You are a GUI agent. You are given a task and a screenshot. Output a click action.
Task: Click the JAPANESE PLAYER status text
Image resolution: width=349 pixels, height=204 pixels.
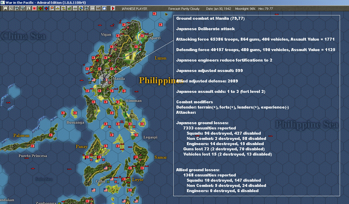click(x=134, y=9)
